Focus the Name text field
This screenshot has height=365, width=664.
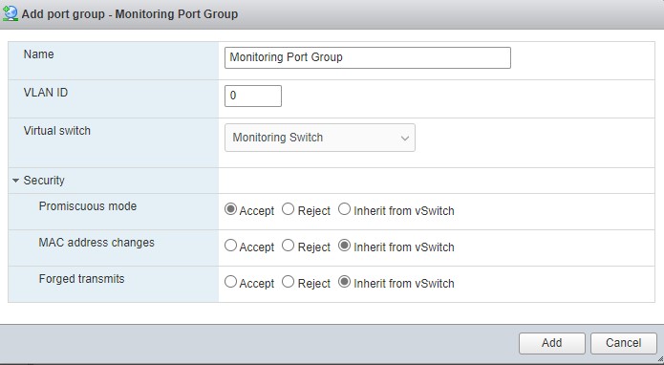(368, 57)
